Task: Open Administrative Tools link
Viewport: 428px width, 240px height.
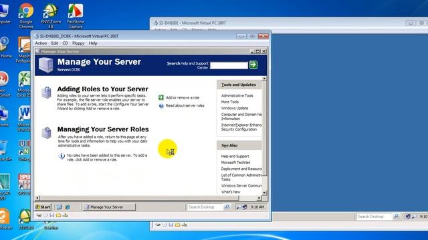Action: (x=237, y=95)
